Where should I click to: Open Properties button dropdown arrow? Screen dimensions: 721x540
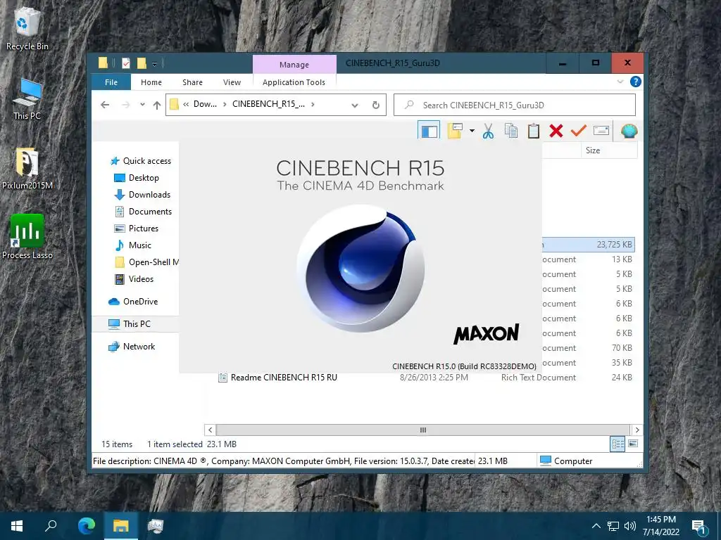(x=472, y=131)
